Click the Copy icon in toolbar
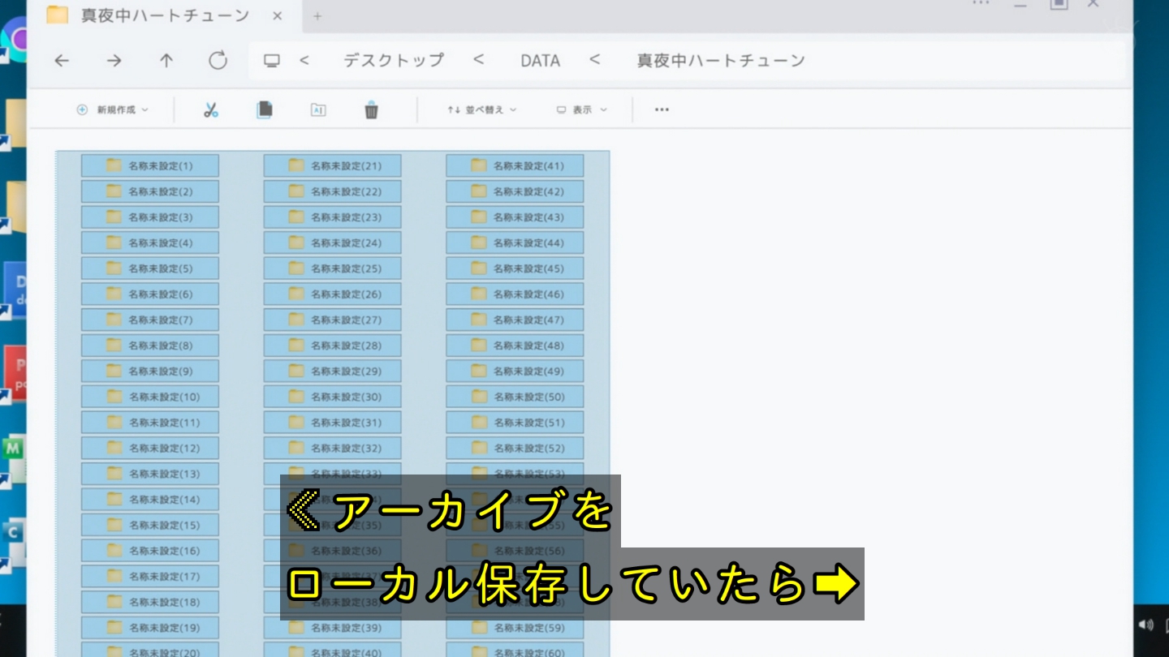Screen dimensions: 1169x657 (264, 110)
